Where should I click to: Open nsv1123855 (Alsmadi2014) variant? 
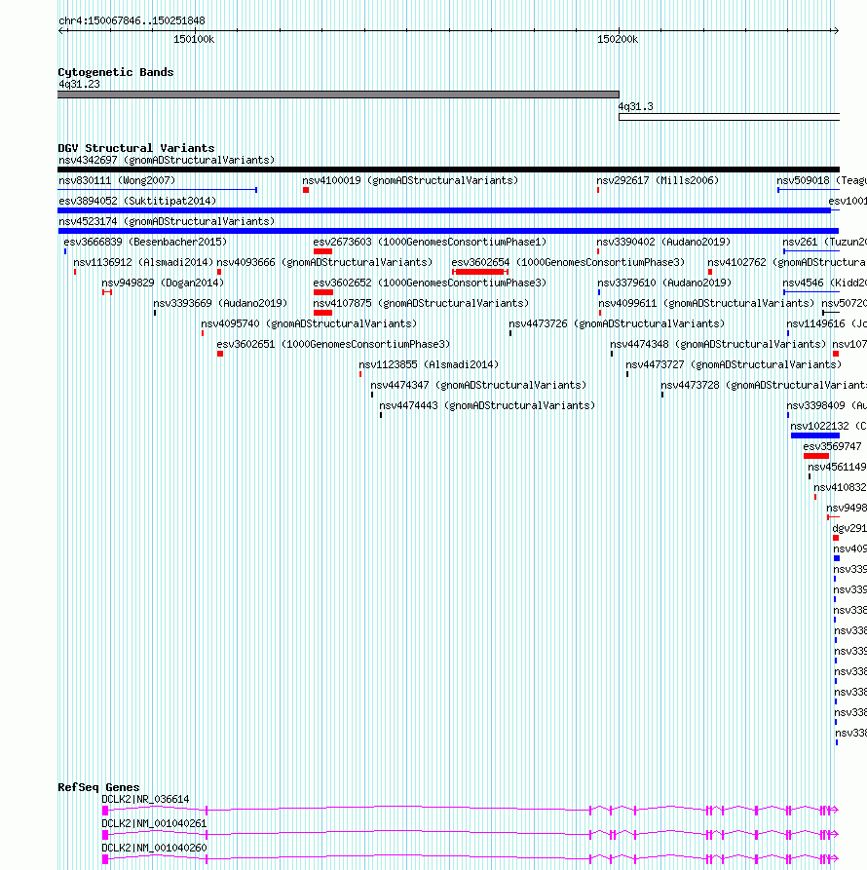[429, 365]
